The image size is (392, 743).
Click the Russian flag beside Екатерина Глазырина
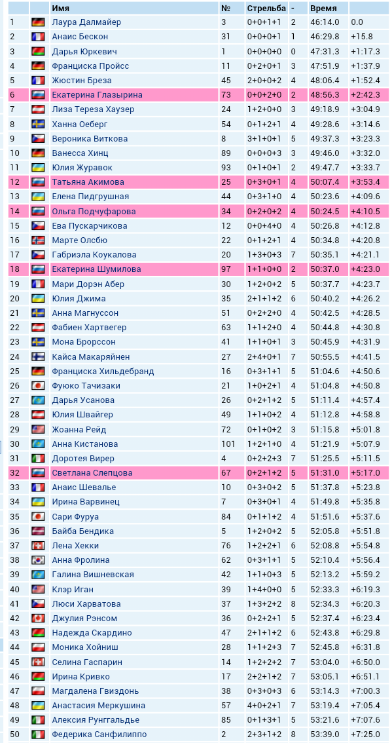click(38, 95)
